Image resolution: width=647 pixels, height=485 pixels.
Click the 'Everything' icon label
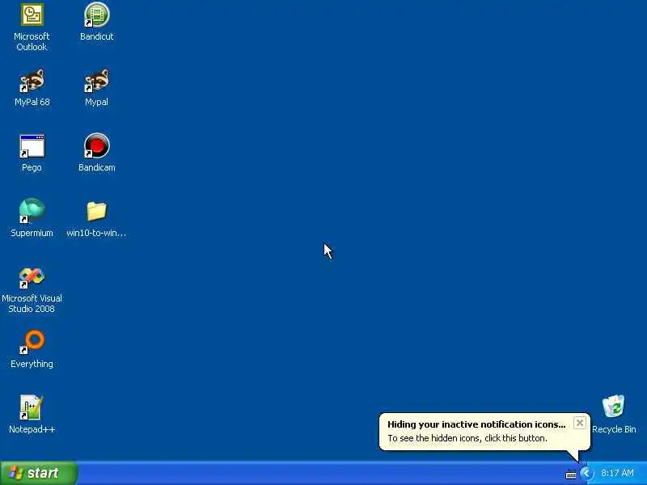tap(32, 364)
